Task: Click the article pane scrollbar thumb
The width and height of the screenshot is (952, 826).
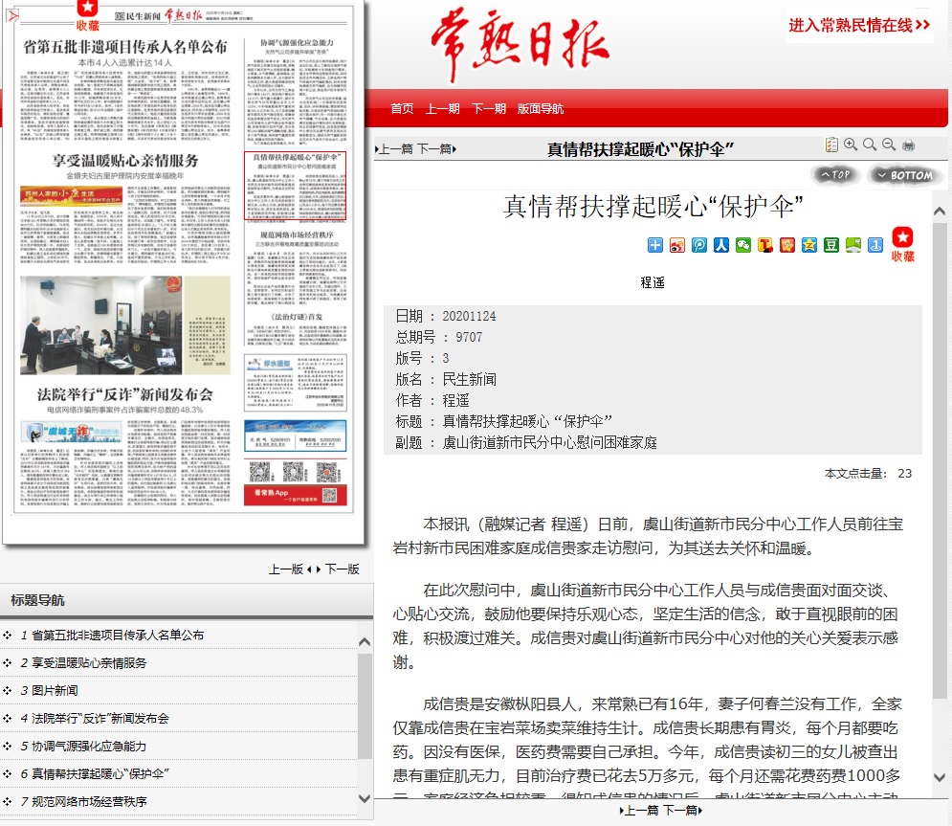Action: (940, 459)
